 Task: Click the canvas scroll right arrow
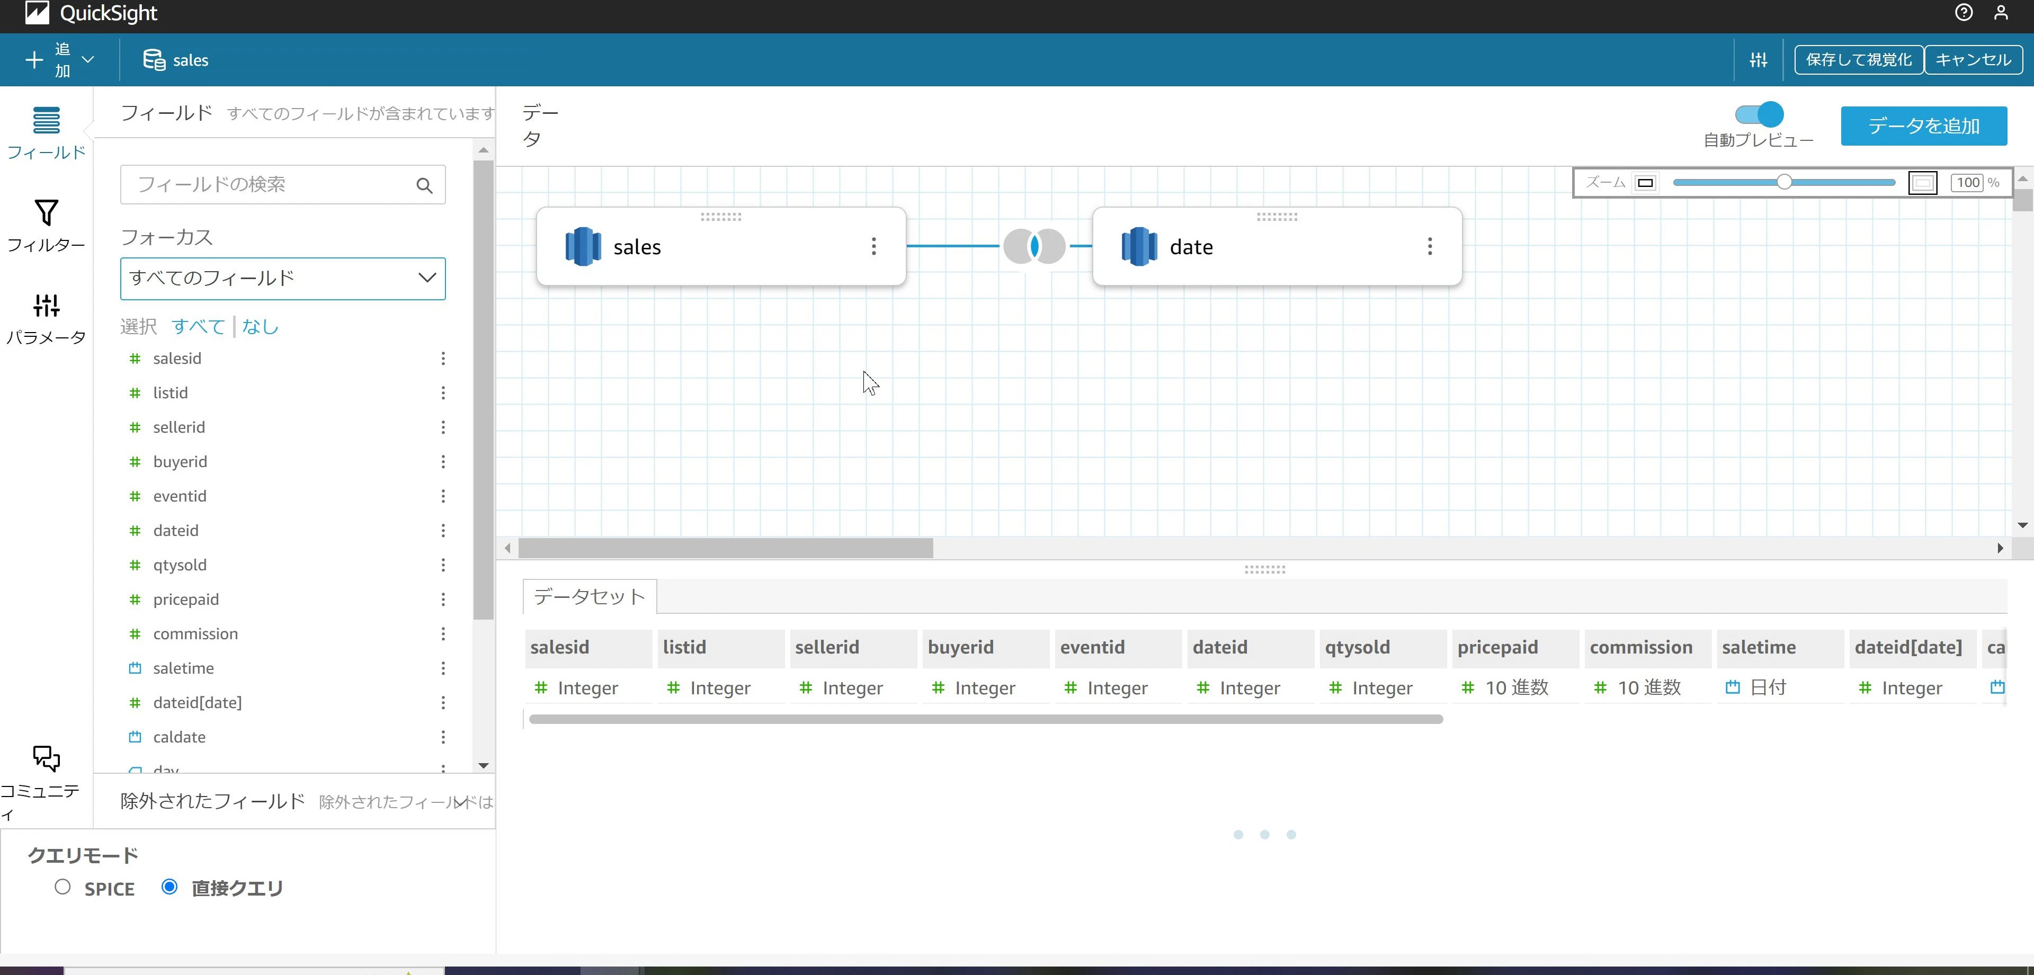[x=2000, y=548]
